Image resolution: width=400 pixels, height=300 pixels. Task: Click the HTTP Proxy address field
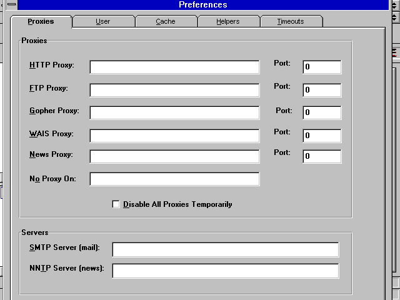tap(174, 67)
